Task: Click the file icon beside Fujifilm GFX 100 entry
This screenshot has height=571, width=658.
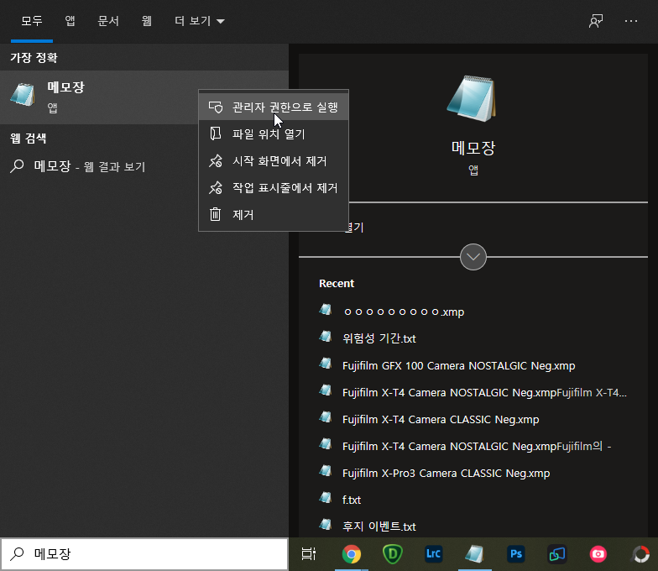Action: coord(326,363)
